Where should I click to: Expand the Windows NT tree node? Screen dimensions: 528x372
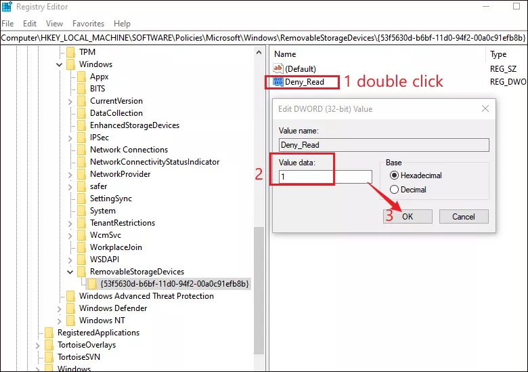point(60,321)
